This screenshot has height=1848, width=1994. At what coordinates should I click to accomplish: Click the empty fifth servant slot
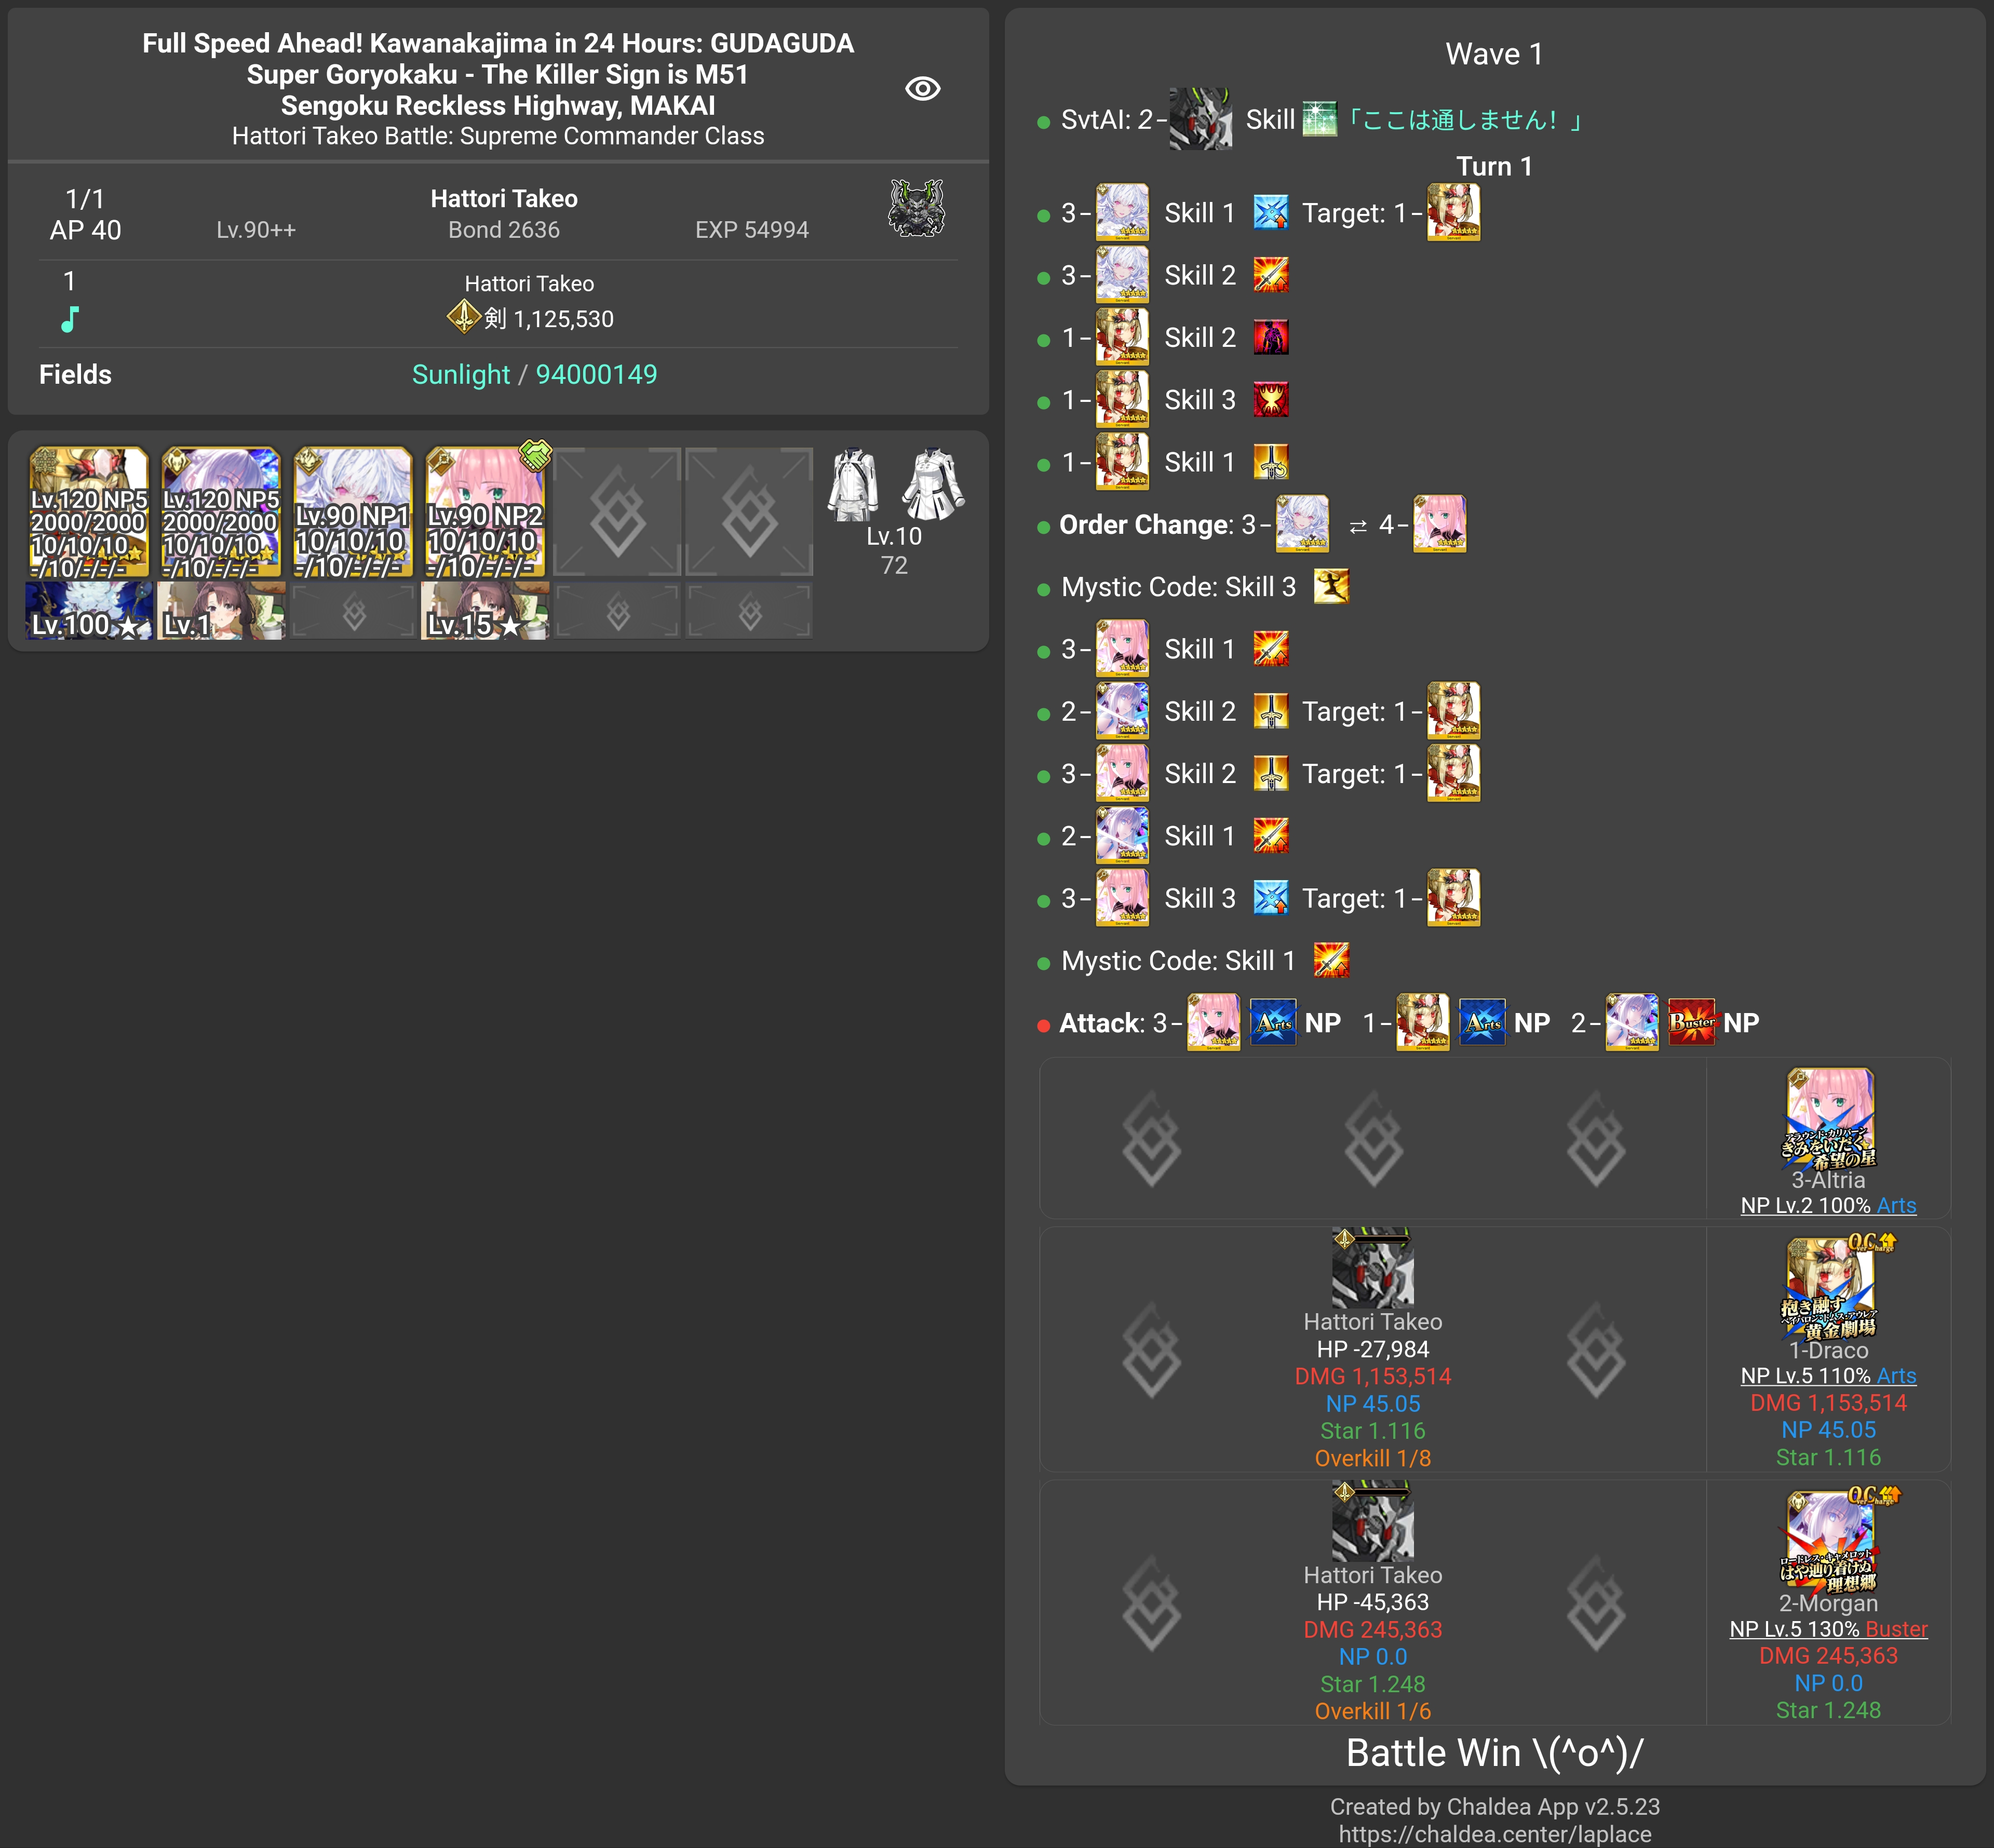coord(617,512)
